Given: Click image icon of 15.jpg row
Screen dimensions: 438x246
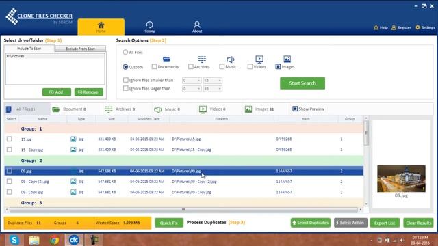Looking at the screenshot, I should click(73, 139).
